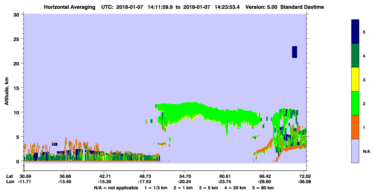382x196 pixels.
Task: Select the orange 1 legend block
Action: 355,127
